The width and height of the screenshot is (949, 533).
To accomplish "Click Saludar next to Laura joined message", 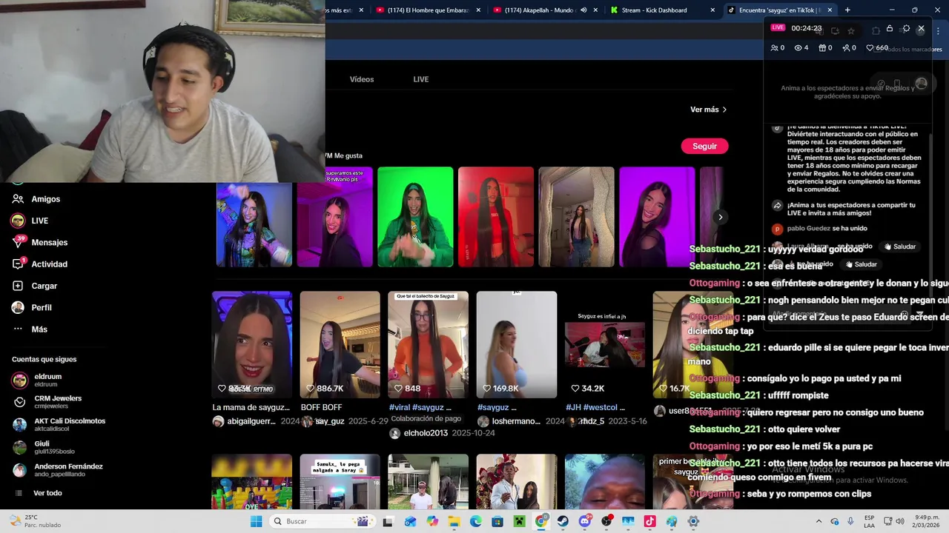I will pos(899,247).
